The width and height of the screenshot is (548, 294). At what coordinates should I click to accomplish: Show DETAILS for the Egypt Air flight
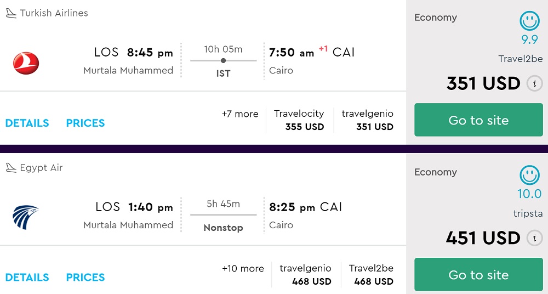(27, 278)
